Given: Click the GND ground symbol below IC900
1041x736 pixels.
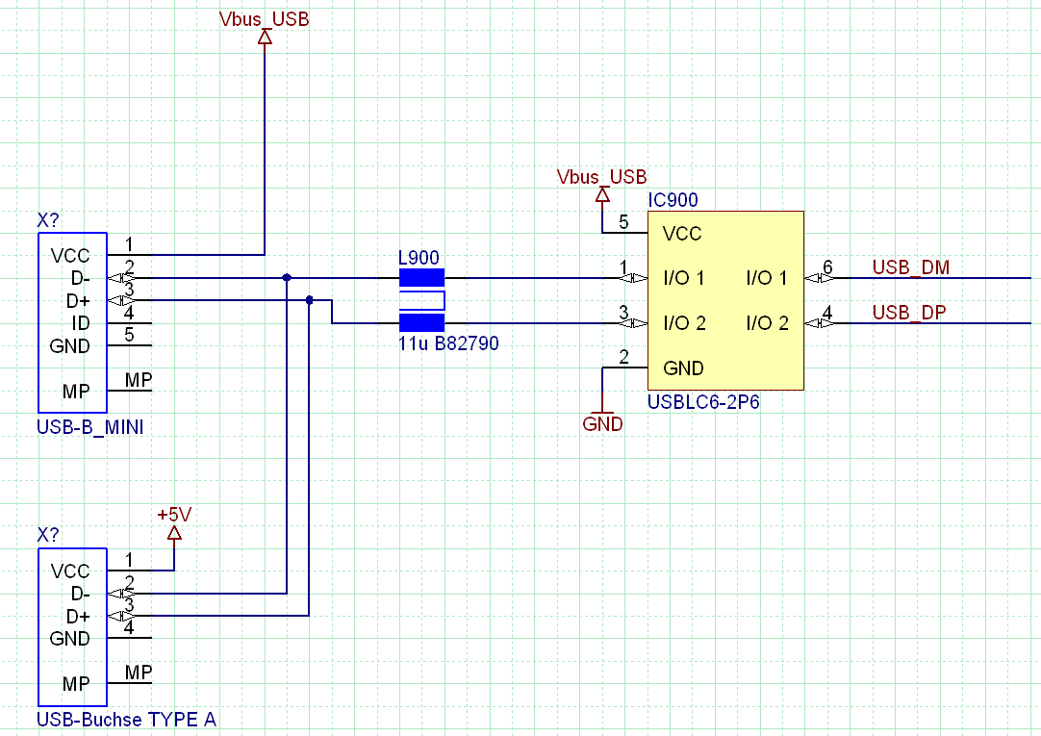Looking at the screenshot, I should click(602, 414).
